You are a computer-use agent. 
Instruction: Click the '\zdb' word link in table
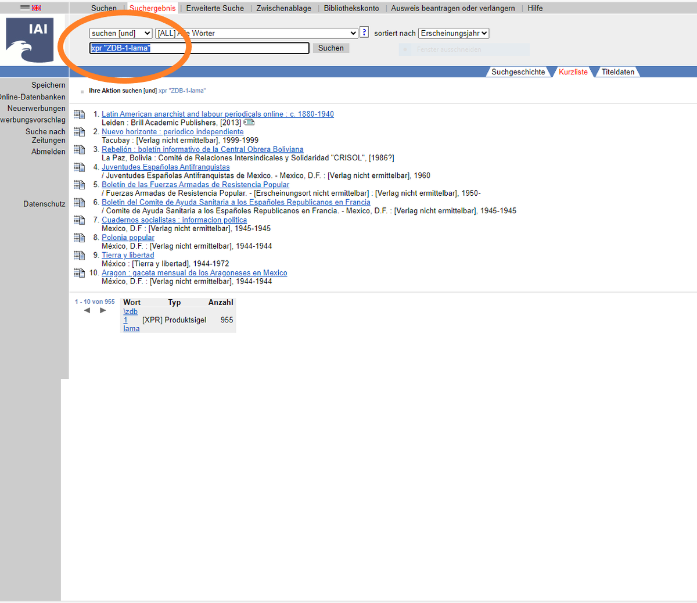click(x=130, y=311)
